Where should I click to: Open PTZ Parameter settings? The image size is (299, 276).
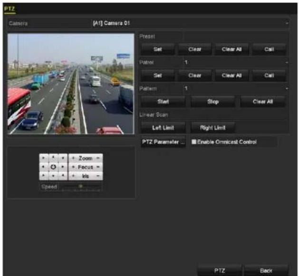tap(163, 142)
